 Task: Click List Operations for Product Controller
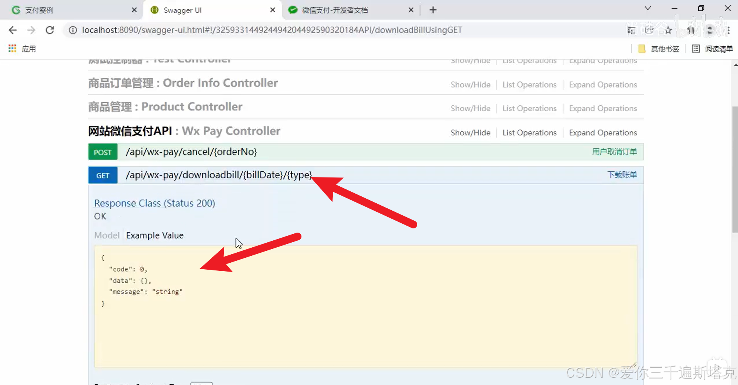530,109
